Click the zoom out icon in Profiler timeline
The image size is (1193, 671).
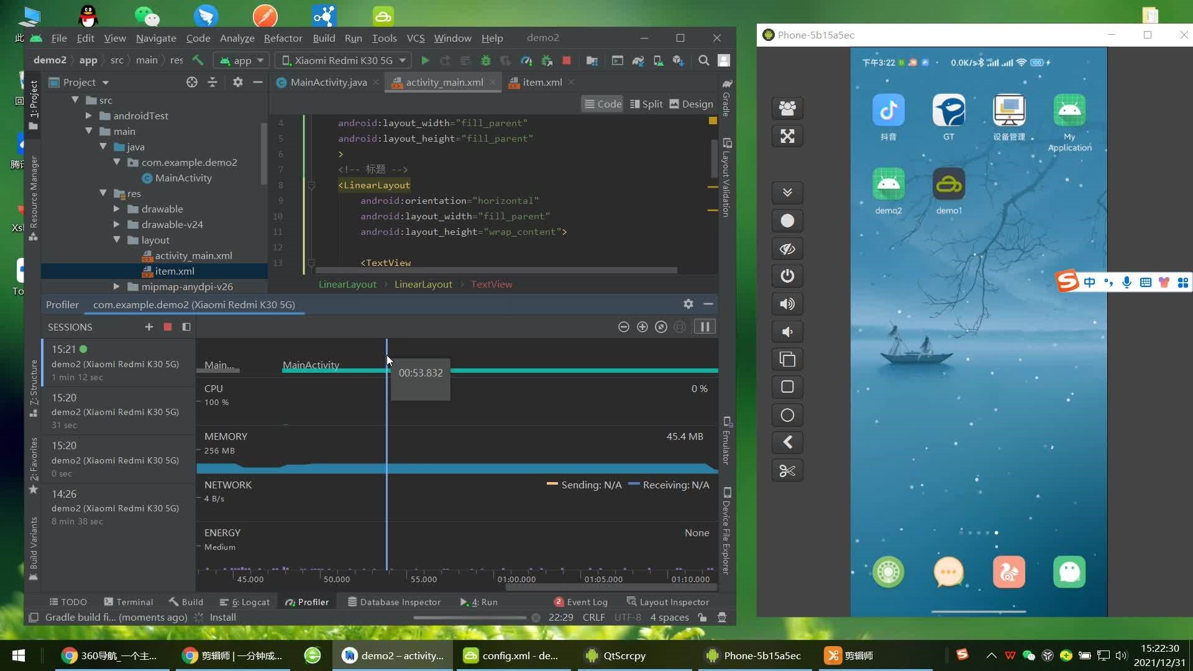[x=623, y=327]
